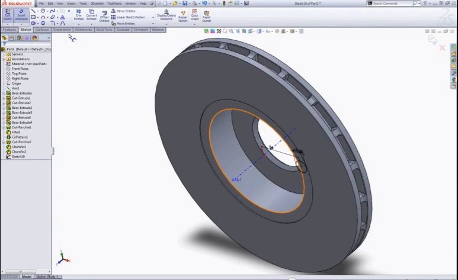Image resolution: width=458 pixels, height=280 pixels.
Task: Switch to the Mold Tools tab
Action: 104,30
